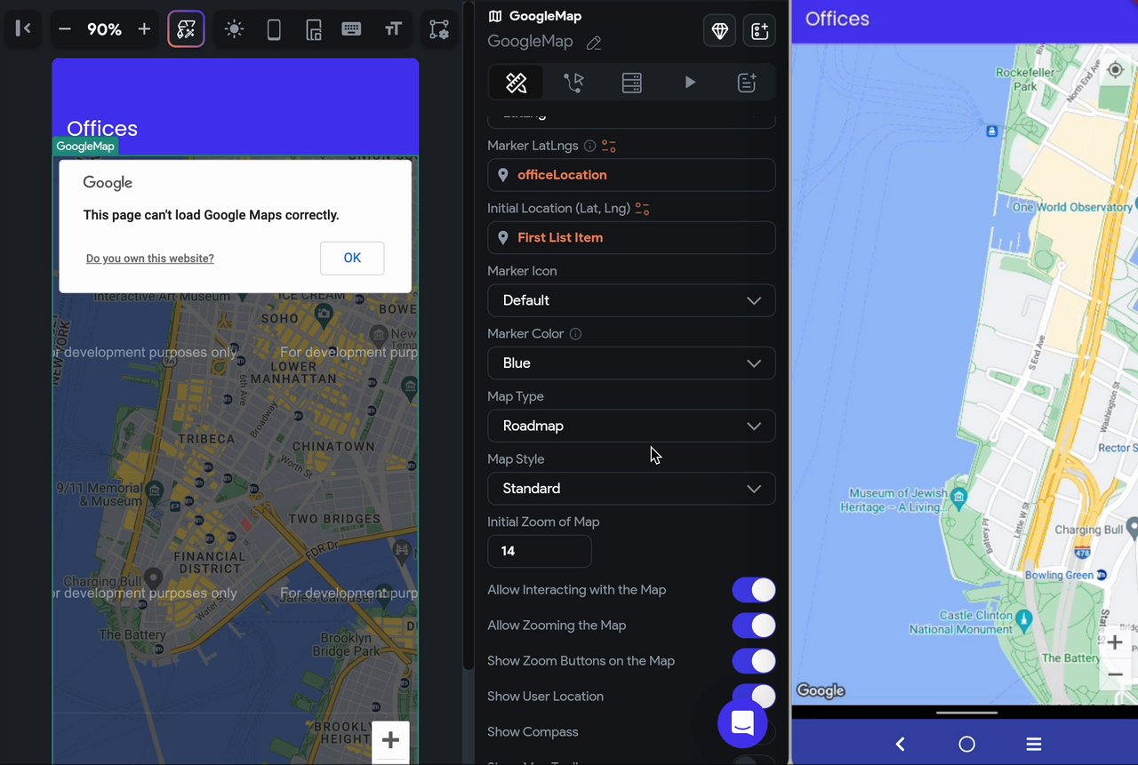Click the First List Item location field
1138x765 pixels.
pos(631,237)
